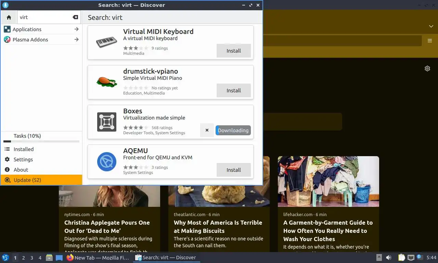Open the application launcher menu

click(5, 258)
